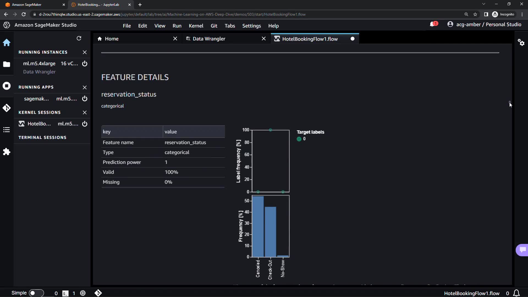Refresh the running instances list
Screen dimensions: 528x297
coord(79,38)
